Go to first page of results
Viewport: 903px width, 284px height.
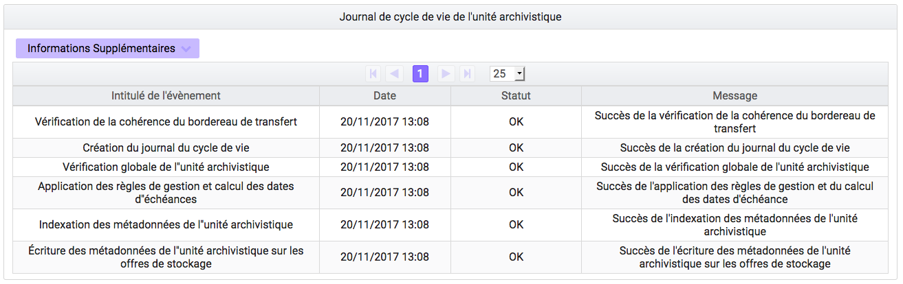click(373, 73)
